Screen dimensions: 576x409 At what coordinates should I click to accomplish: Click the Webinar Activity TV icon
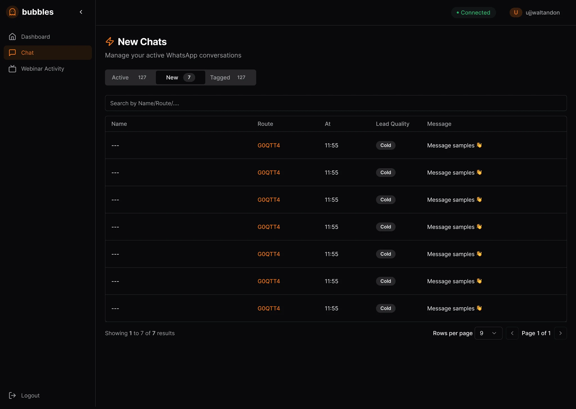click(x=12, y=69)
